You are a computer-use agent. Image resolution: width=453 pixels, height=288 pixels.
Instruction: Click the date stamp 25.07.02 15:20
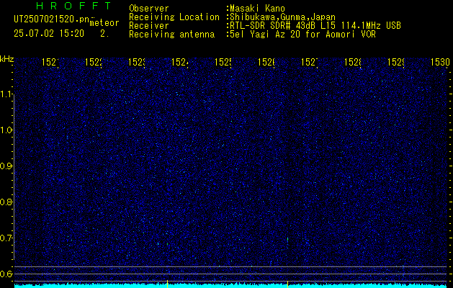pos(49,34)
